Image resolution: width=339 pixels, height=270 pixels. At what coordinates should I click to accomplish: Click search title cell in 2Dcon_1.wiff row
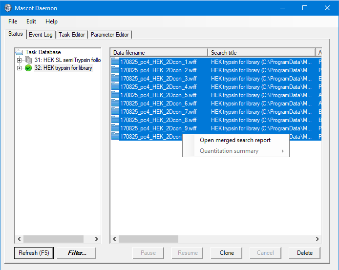[x=261, y=62]
